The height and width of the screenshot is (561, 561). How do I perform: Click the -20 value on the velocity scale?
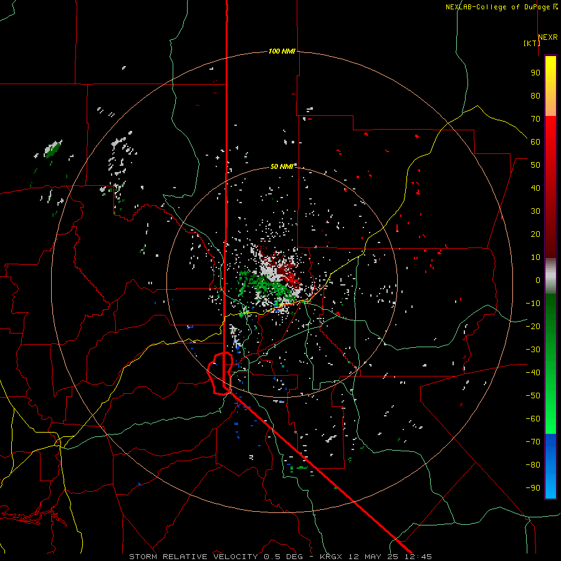pos(533,326)
